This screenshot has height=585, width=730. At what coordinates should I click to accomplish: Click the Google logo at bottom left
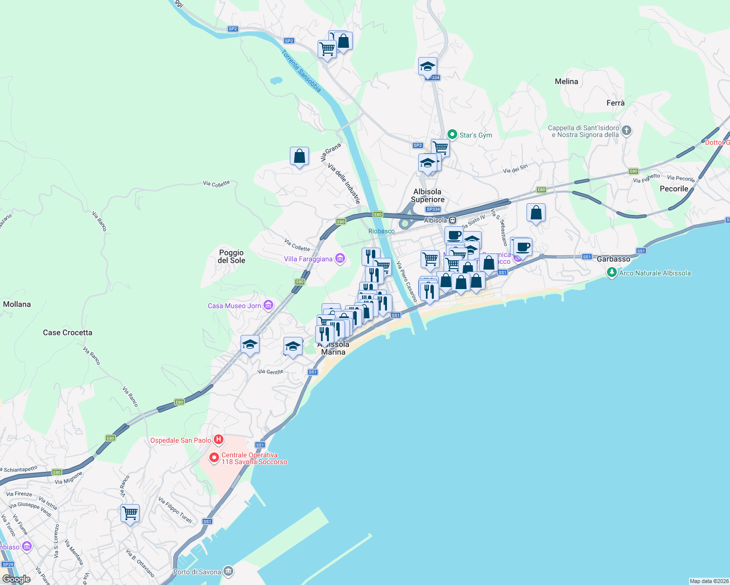click(18, 579)
